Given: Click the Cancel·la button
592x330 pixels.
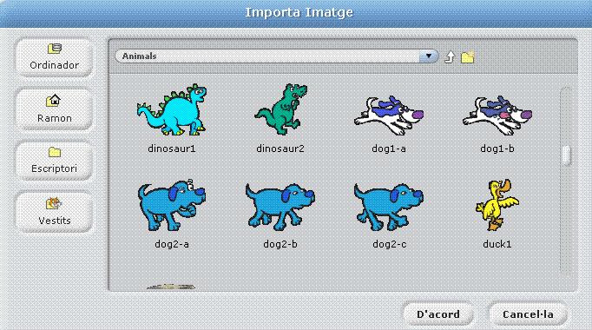Looking at the screenshot, I should click(528, 313).
